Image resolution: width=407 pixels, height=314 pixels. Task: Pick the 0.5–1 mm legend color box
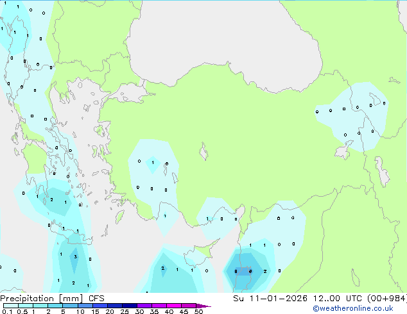tap(26, 306)
